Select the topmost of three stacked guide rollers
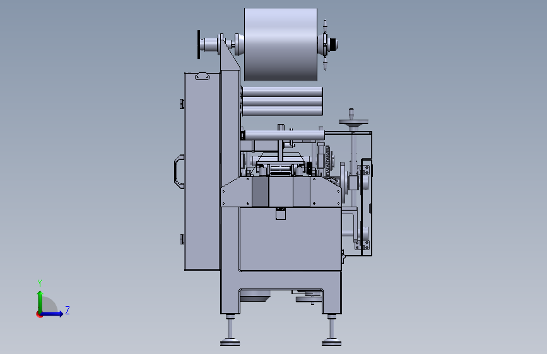 [282, 92]
